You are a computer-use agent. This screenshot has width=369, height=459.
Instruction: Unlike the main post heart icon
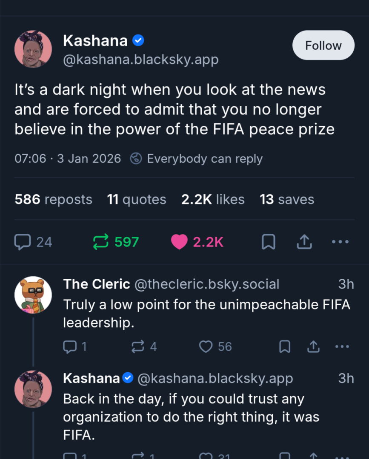(179, 242)
